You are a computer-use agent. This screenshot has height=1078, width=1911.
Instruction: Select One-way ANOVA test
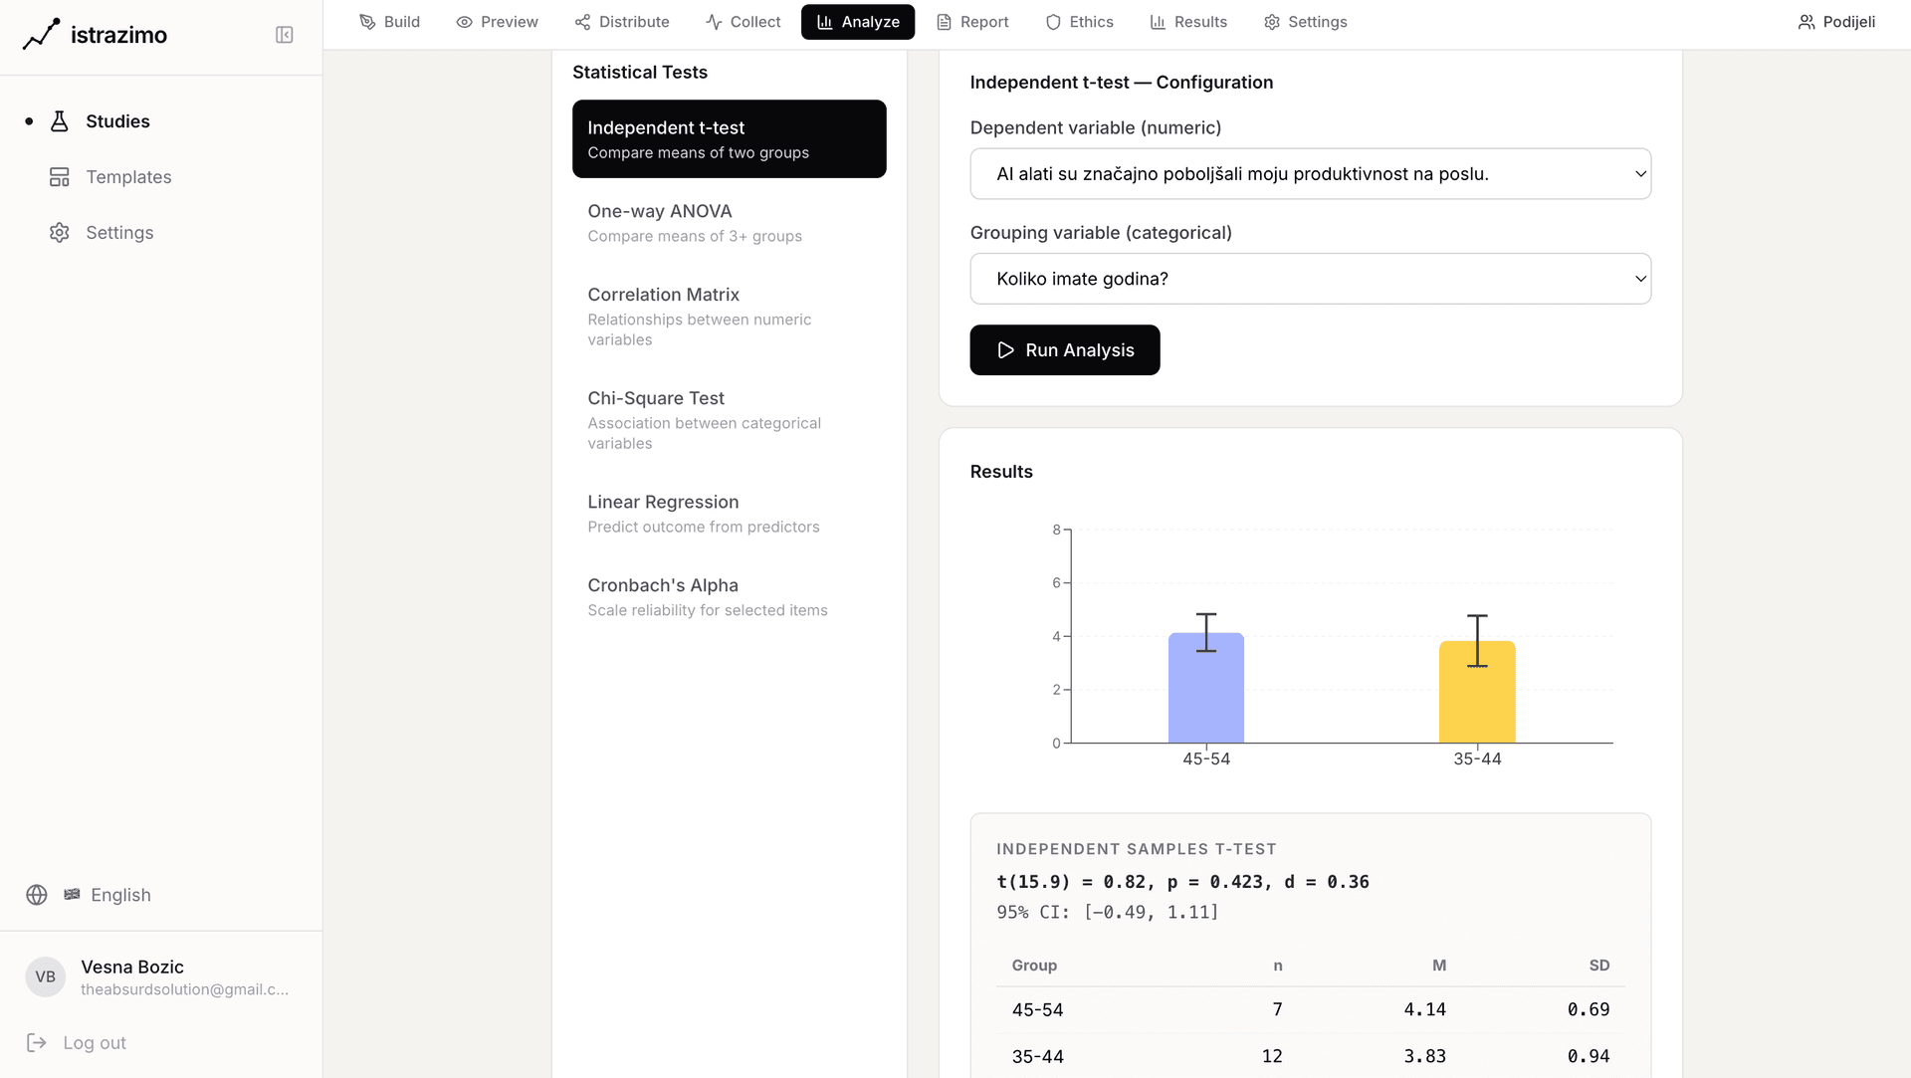pos(729,223)
